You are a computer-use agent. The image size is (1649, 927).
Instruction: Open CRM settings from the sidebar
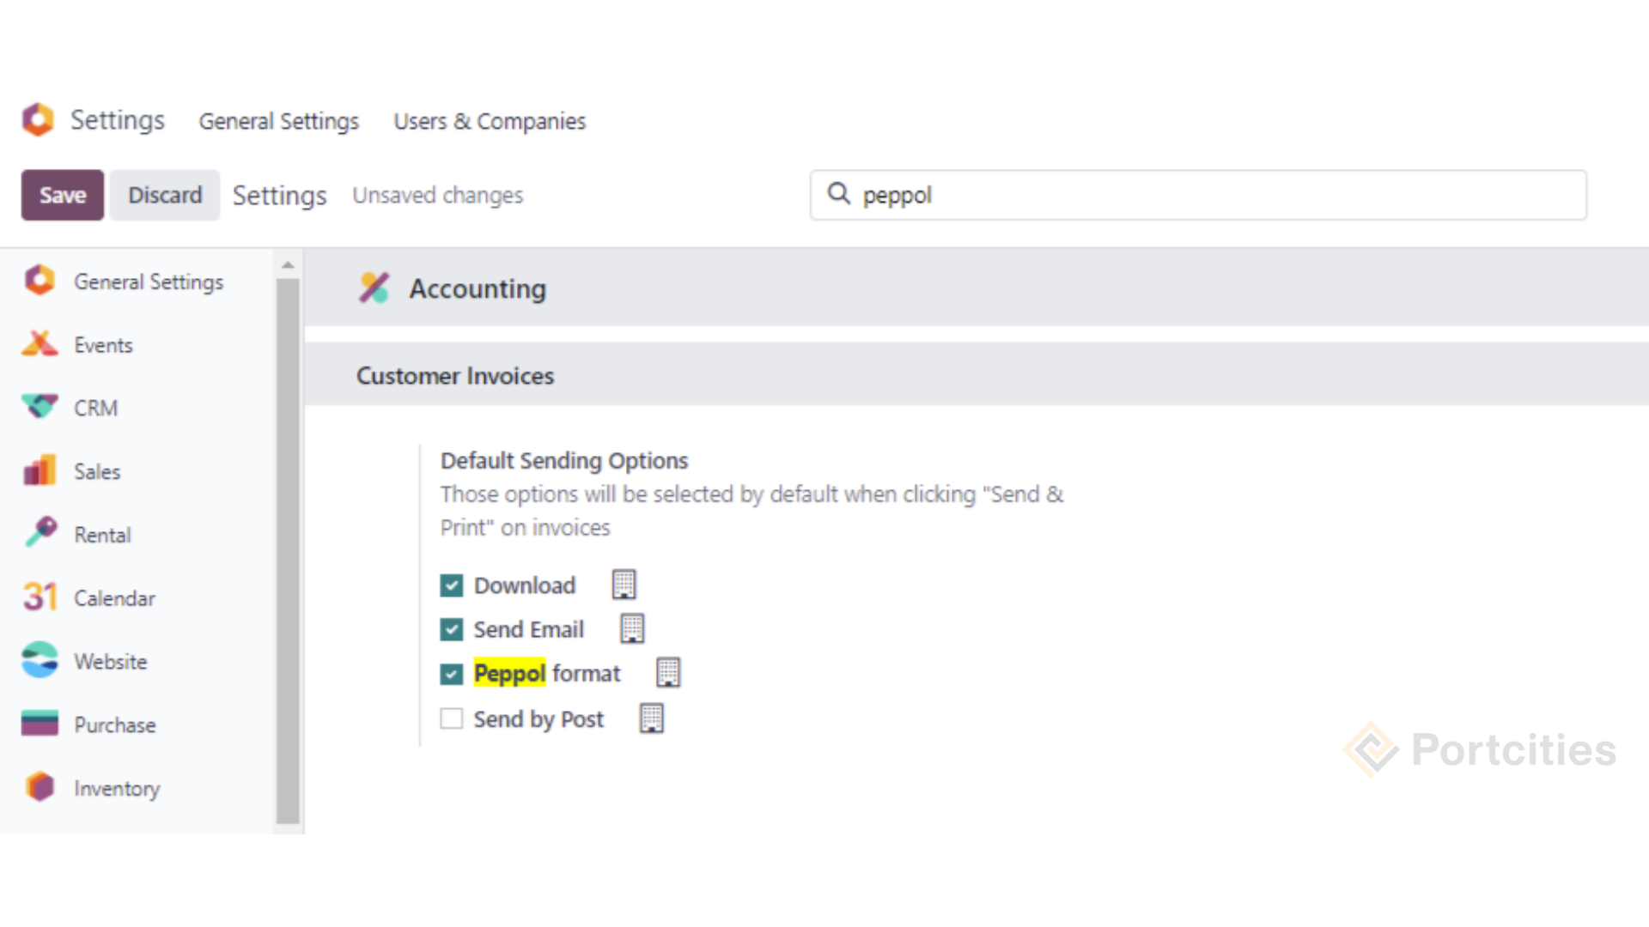[40, 407]
